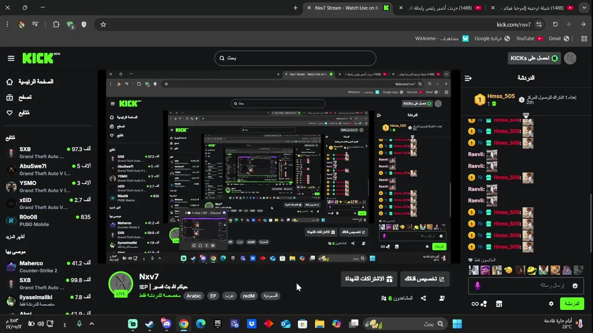This screenshot has height=333, width=593.
Task: Open the خرائط Google bookmark
Action: coord(492,39)
